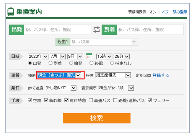Click the オン station suggestion option
The height and width of the screenshot is (136, 192).
(x=153, y=12)
